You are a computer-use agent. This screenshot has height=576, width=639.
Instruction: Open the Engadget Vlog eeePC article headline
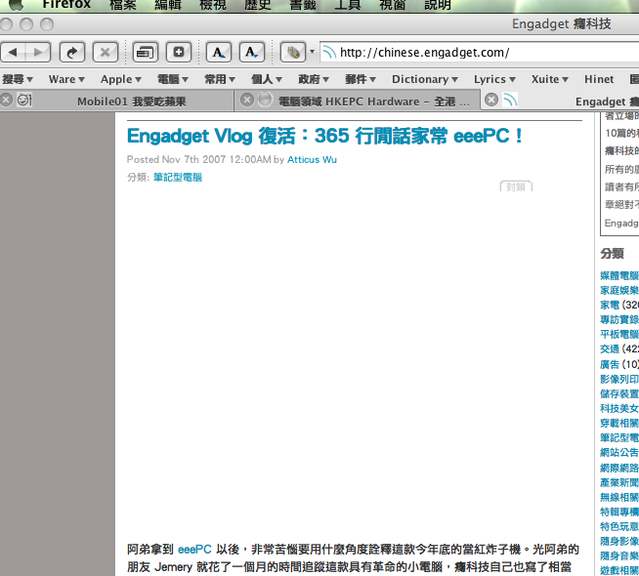325,136
